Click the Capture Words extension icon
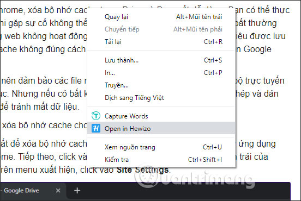This screenshot has height=201, width=301. point(95,116)
